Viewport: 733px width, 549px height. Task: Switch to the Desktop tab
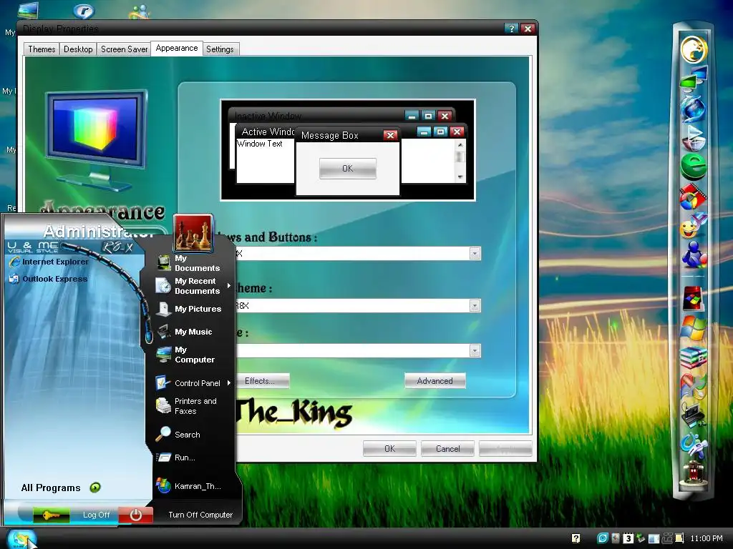click(78, 49)
